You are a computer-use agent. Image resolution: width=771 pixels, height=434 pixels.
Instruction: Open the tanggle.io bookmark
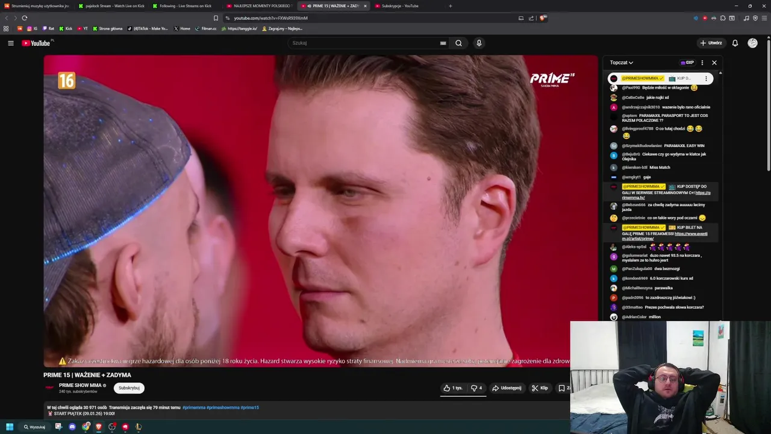point(239,28)
